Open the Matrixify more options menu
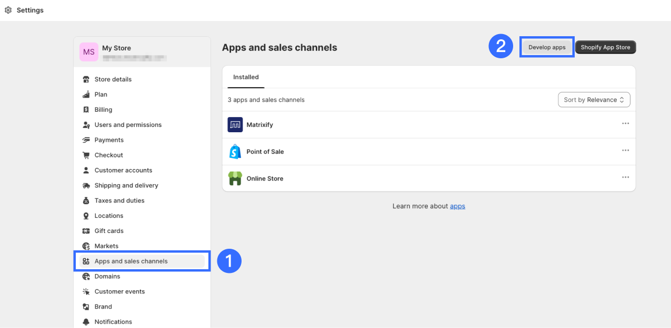671x328 pixels. (625, 124)
